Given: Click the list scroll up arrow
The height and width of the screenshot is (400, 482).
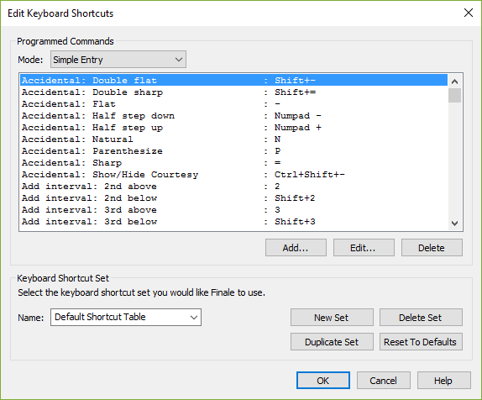Looking at the screenshot, I should tap(454, 82).
